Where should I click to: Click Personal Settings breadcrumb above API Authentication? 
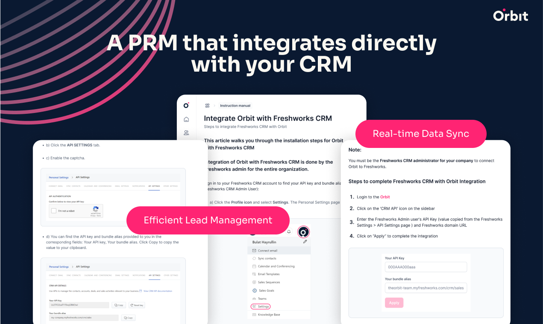[59, 177]
